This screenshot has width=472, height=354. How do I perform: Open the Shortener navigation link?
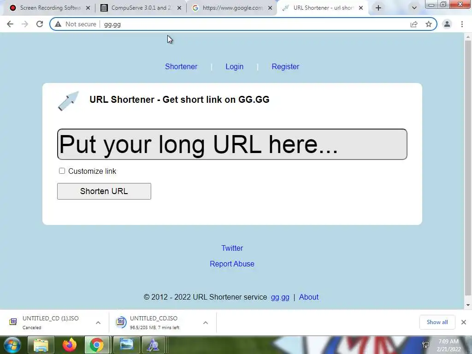pos(181,66)
